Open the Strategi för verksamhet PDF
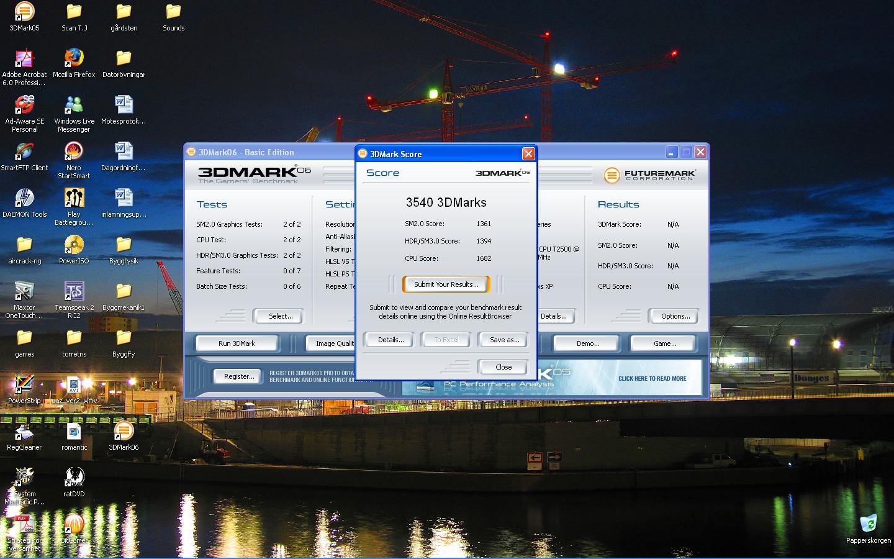This screenshot has width=894, height=559. 24,533
